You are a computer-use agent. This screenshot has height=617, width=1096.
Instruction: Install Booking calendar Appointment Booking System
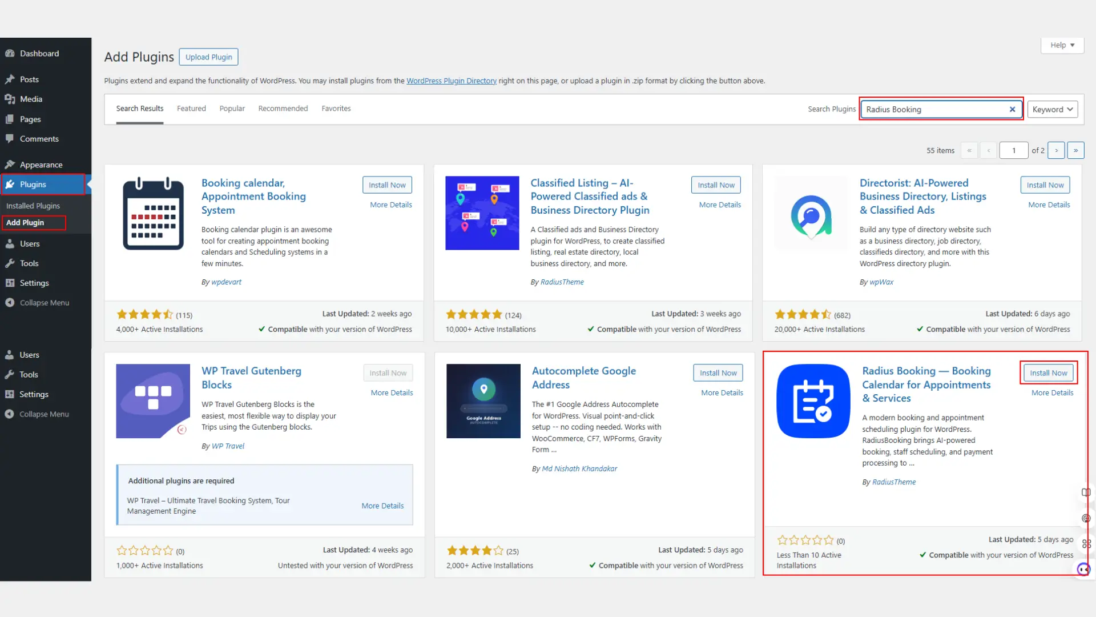[387, 185]
